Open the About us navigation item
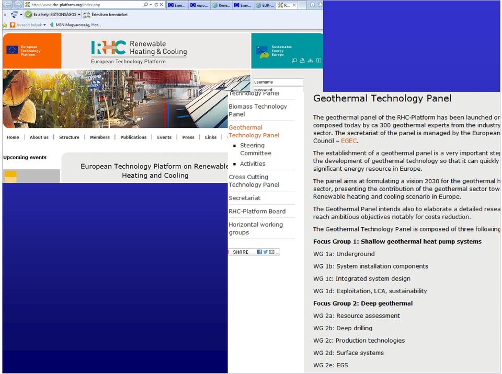Screen dimensions: 502x374 [x=39, y=137]
